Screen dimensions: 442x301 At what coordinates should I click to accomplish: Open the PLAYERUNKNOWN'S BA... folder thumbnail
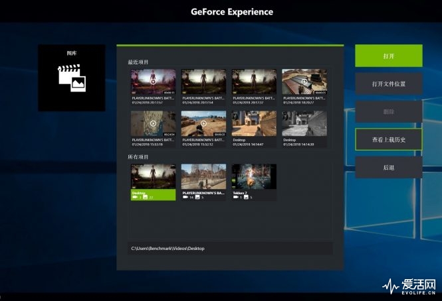[203, 176]
